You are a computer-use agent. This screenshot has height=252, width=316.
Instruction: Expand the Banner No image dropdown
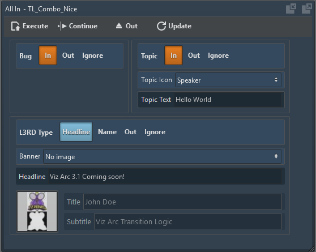coord(162,156)
